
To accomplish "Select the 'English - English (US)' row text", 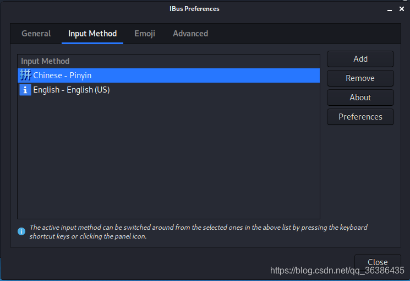I will pyautogui.click(x=72, y=90).
